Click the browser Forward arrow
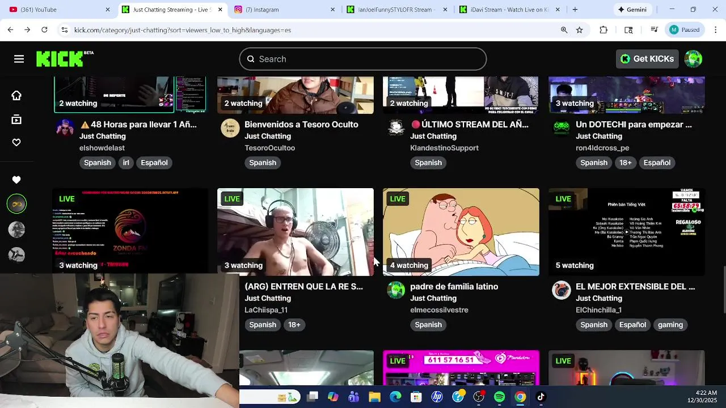 tap(27, 29)
